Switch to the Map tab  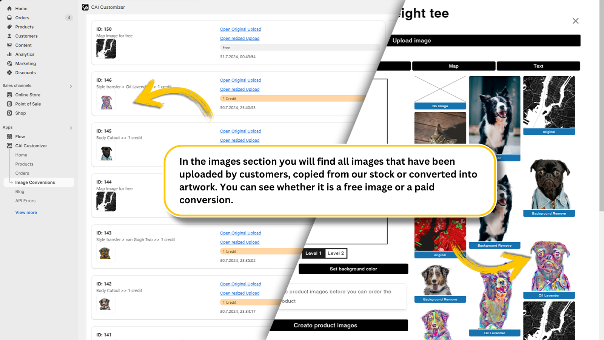coord(454,66)
